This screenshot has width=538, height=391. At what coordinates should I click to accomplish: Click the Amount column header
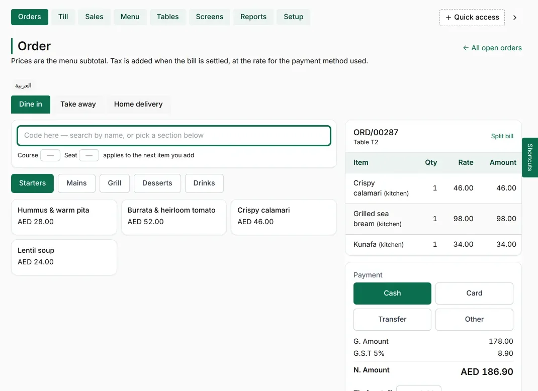coord(503,162)
